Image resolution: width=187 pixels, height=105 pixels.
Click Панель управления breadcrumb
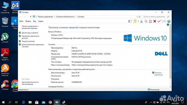point(45,17)
